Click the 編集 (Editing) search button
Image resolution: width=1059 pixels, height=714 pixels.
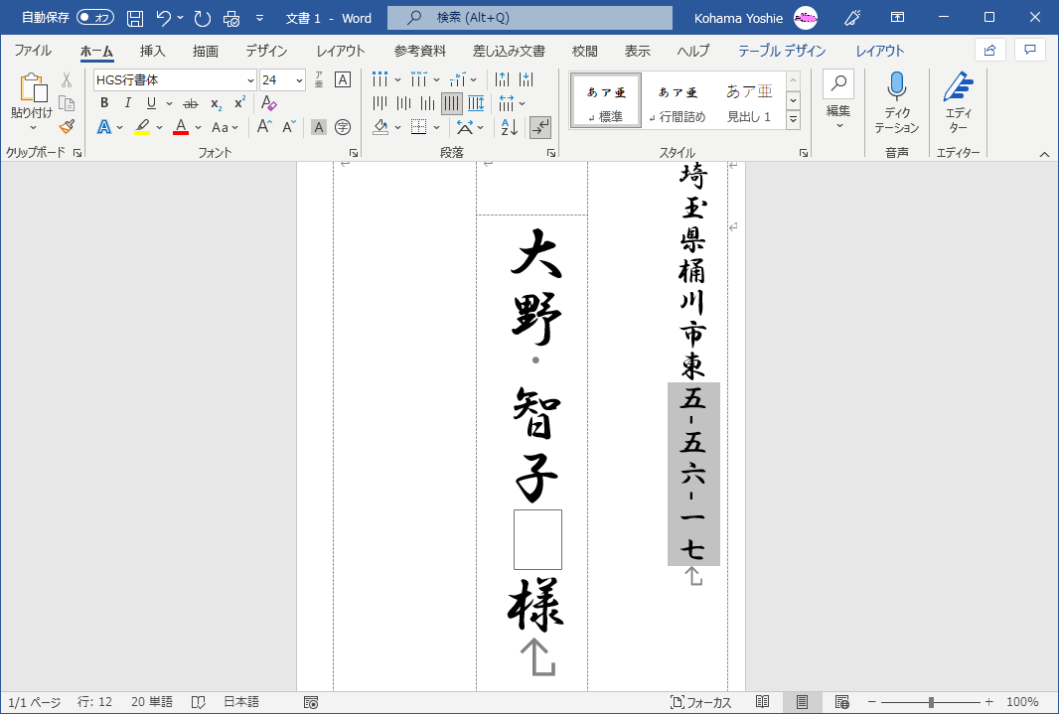[x=838, y=98]
